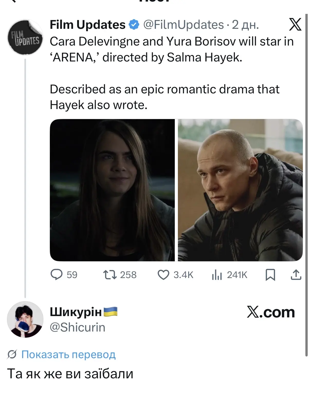The image size is (310, 394).
Task: Open the Film Updates account name
Action: point(87,25)
